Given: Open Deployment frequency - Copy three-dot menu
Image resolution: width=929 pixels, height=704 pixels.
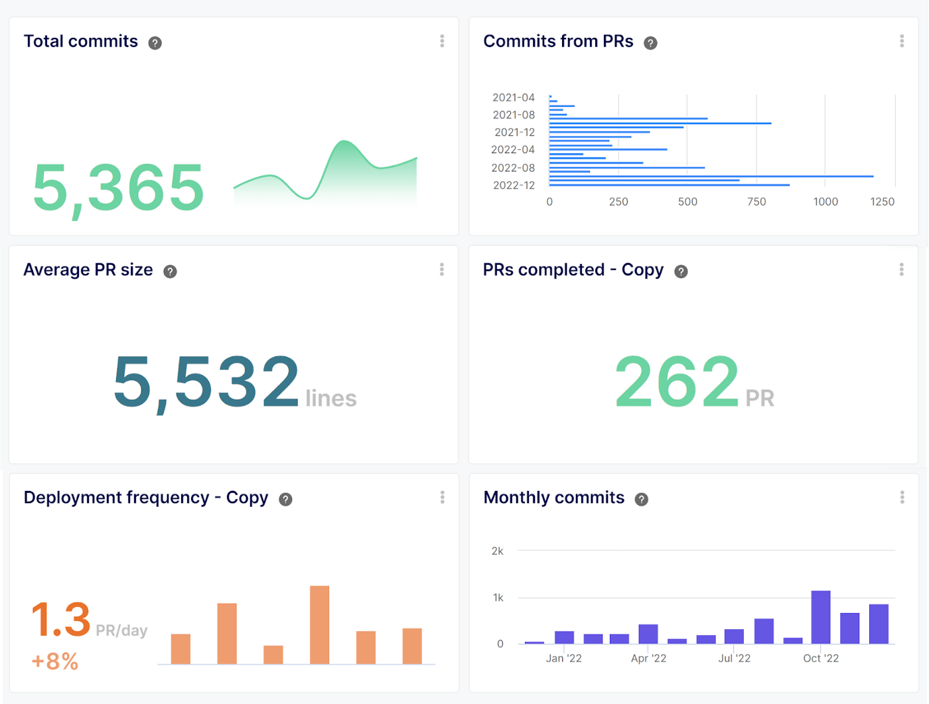Looking at the screenshot, I should click(x=443, y=498).
